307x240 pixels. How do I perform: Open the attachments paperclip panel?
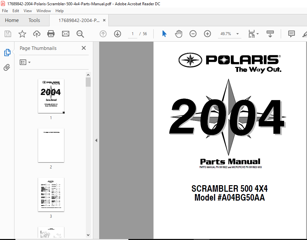[7, 68]
